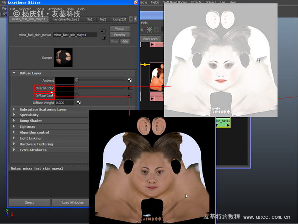Click the Overall Color swatch

[65, 89]
